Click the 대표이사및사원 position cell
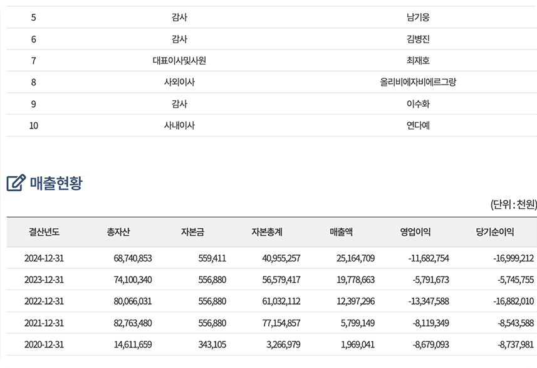The image size is (537, 368). (179, 61)
